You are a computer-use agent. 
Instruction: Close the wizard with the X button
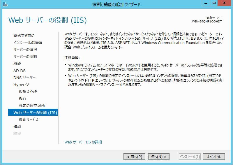[x=224, y=3]
